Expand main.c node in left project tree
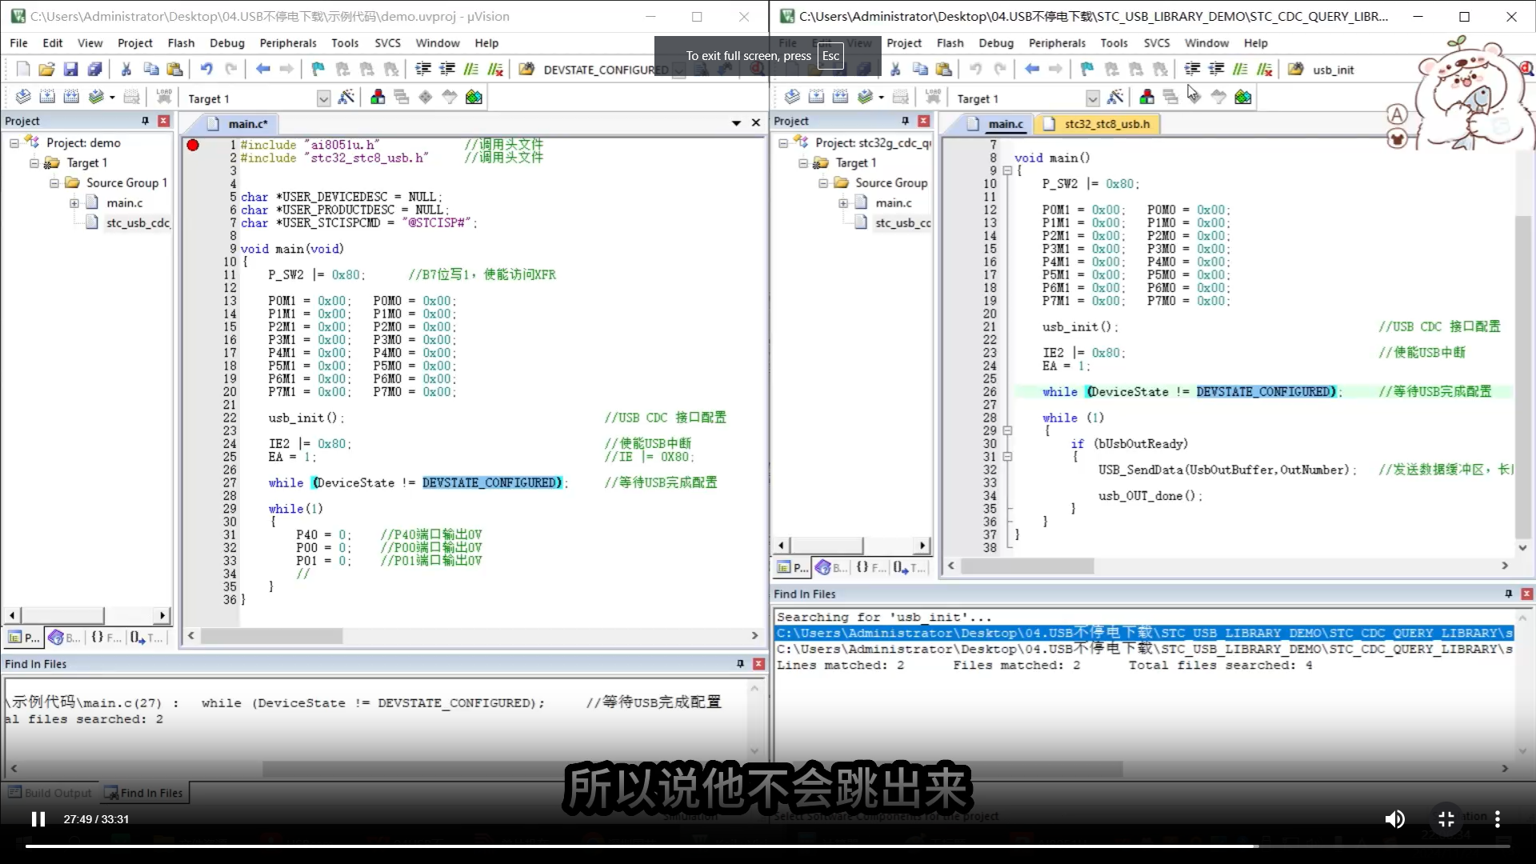Viewport: 1536px width, 864px height. 74,203
